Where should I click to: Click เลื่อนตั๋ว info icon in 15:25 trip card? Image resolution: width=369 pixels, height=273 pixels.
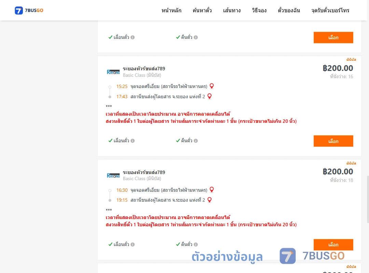133,141
